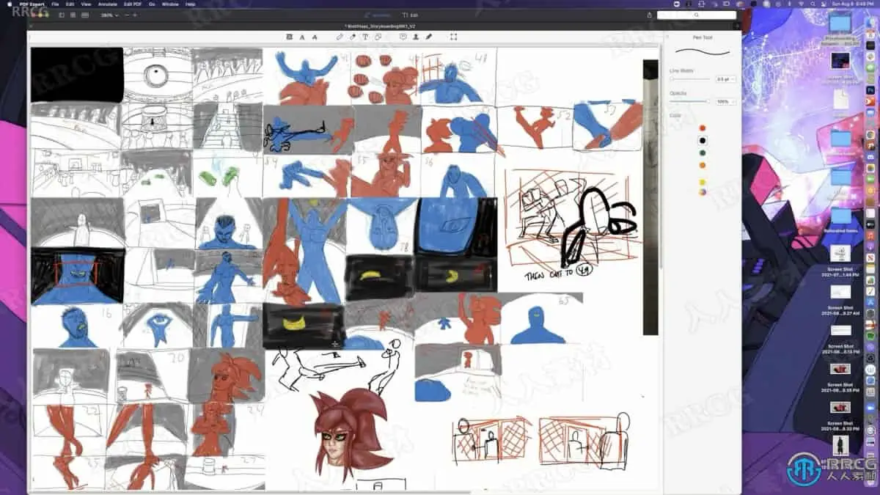The width and height of the screenshot is (880, 495).
Task: Click the menu bar date and time
Action: 853,4
